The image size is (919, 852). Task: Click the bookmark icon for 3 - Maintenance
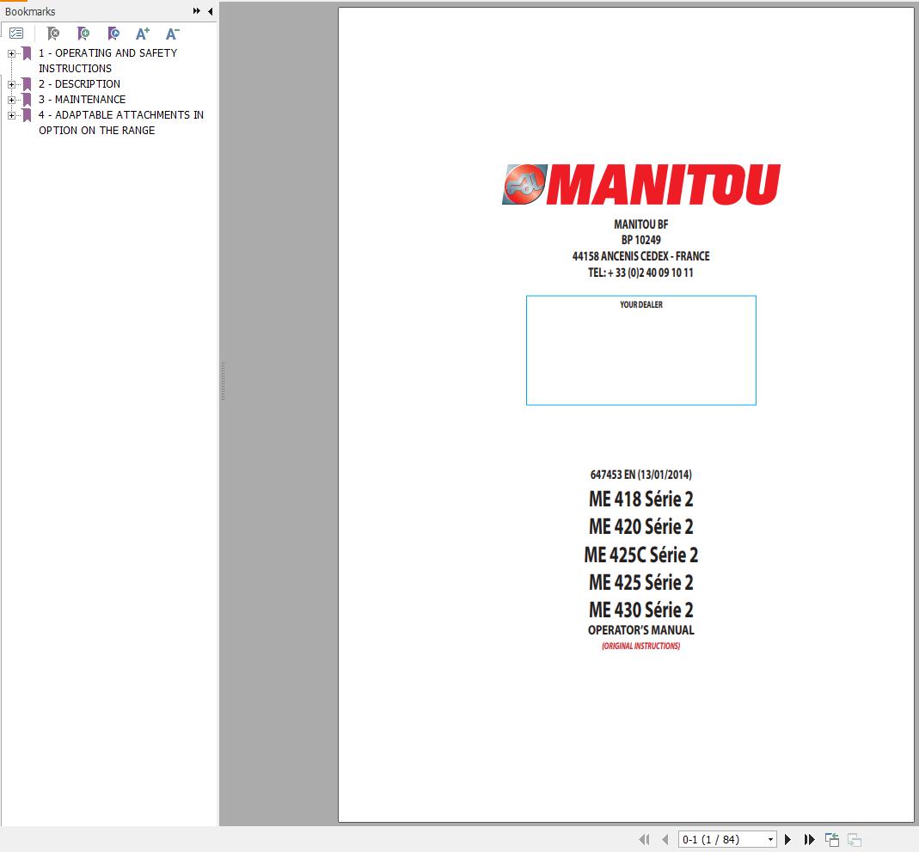tap(27, 99)
